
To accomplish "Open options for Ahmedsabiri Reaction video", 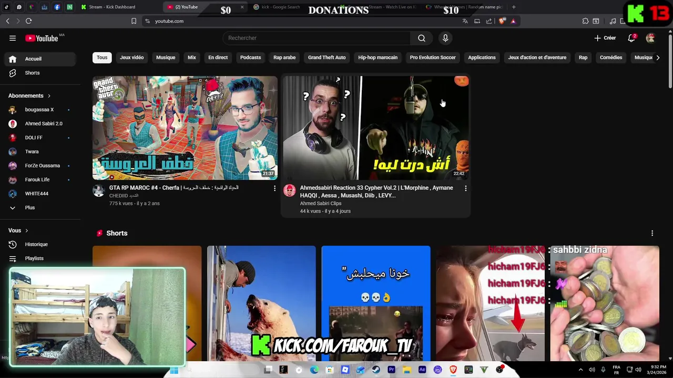I will 465,188.
